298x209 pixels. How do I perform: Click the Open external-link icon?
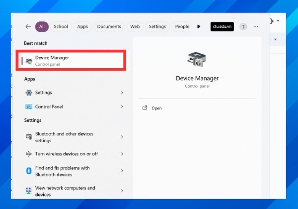(145, 108)
